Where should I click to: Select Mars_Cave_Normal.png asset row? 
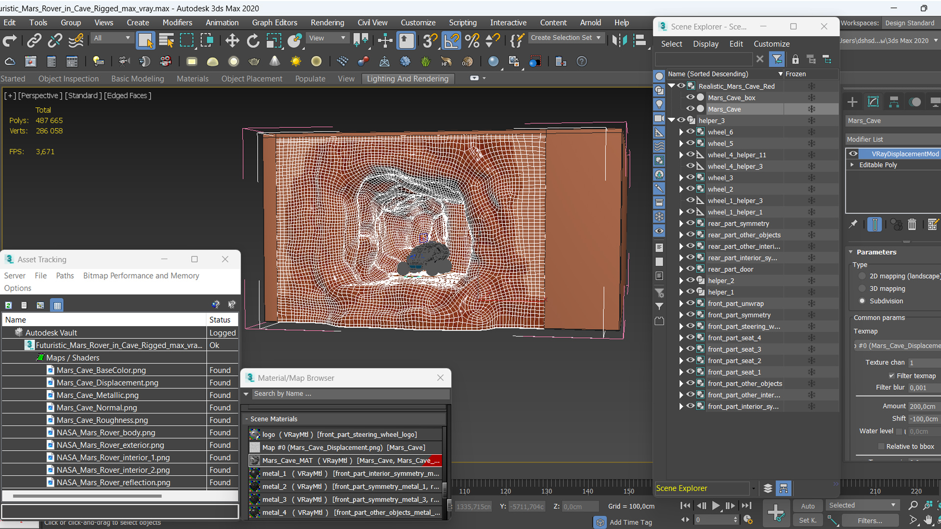coord(120,408)
